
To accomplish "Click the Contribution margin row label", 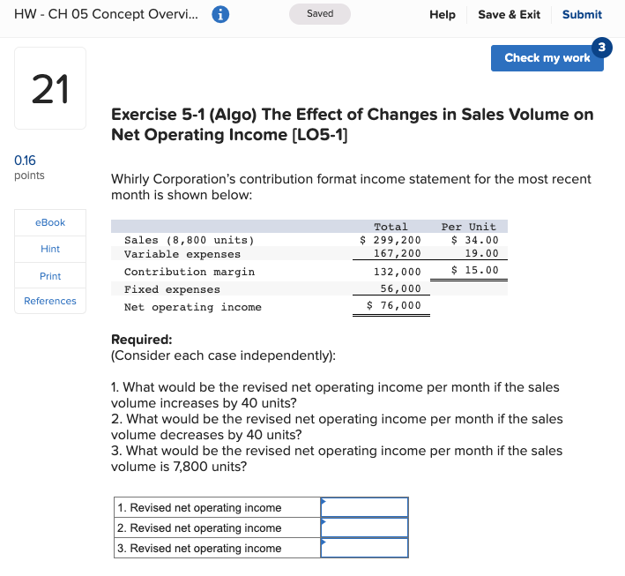I will pos(190,272).
